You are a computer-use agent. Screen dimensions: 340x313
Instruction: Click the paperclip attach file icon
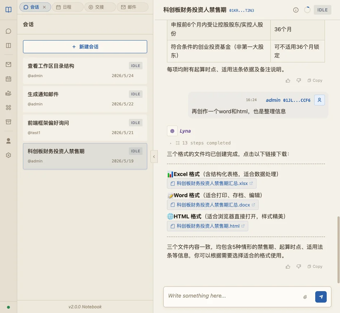[x=305, y=297]
